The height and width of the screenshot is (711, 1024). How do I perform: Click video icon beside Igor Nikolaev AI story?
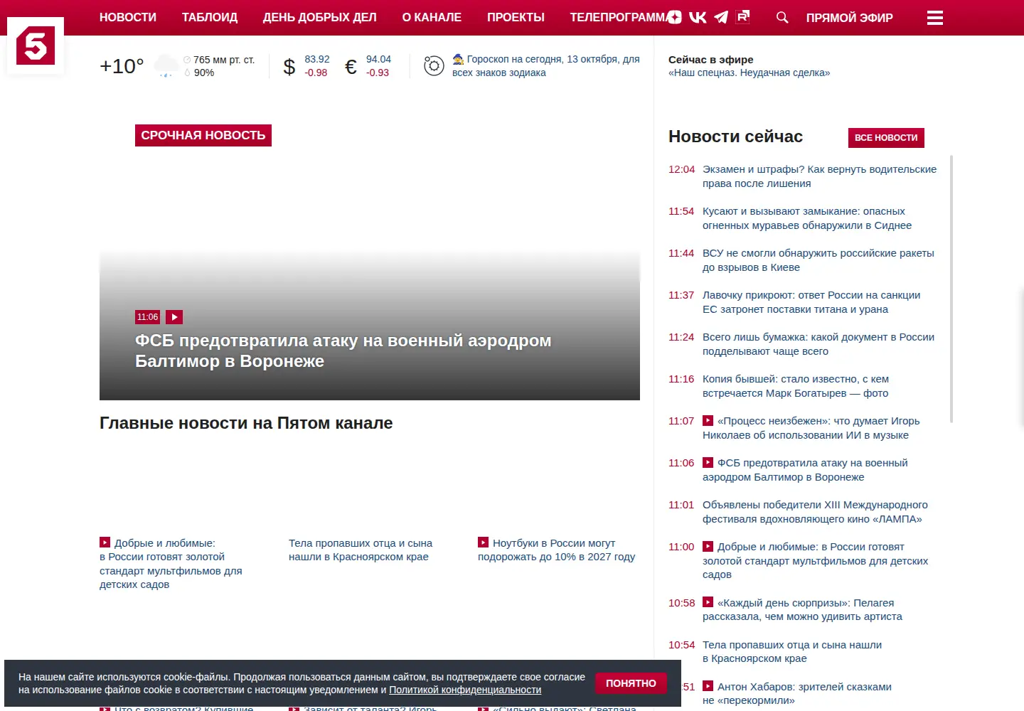click(708, 420)
